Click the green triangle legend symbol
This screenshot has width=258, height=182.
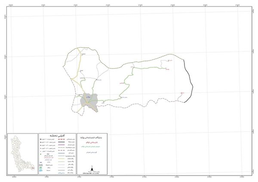(x=41, y=154)
